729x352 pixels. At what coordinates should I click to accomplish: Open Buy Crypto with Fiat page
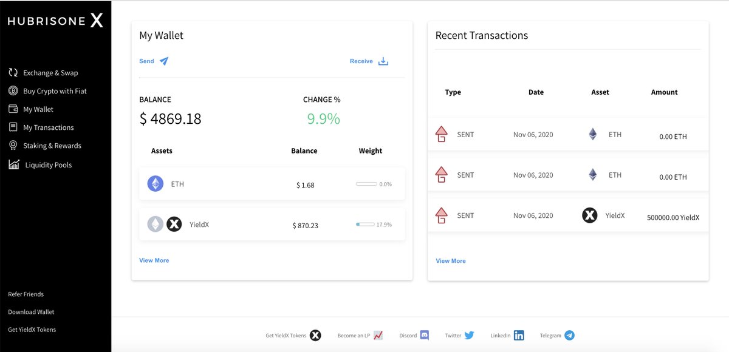(55, 91)
